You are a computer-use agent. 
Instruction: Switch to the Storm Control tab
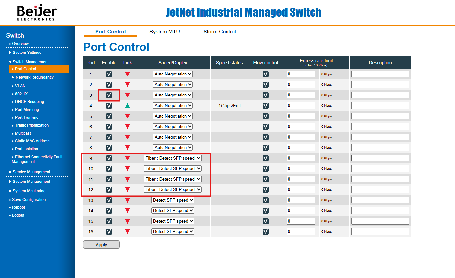tap(220, 32)
